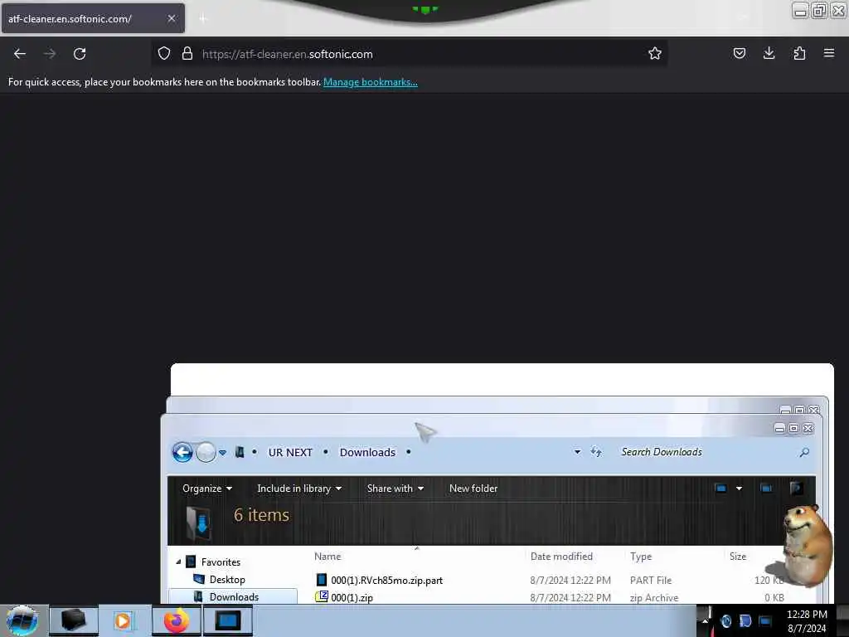Open Firefox hamburger menu
This screenshot has width=849, height=637.
point(828,54)
